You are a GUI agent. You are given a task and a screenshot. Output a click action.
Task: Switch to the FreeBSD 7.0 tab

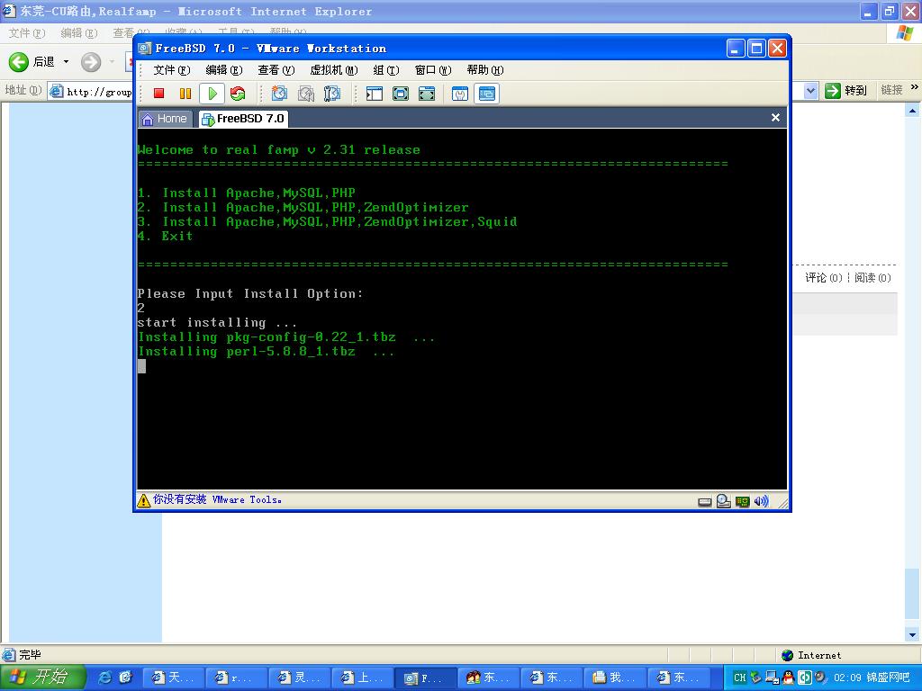click(243, 119)
